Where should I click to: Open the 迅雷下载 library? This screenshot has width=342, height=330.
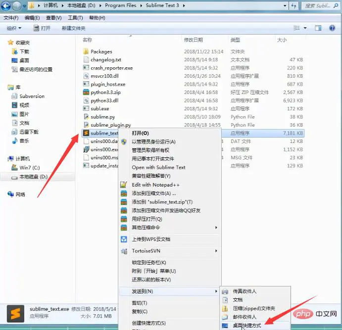pyautogui.click(x=25, y=132)
